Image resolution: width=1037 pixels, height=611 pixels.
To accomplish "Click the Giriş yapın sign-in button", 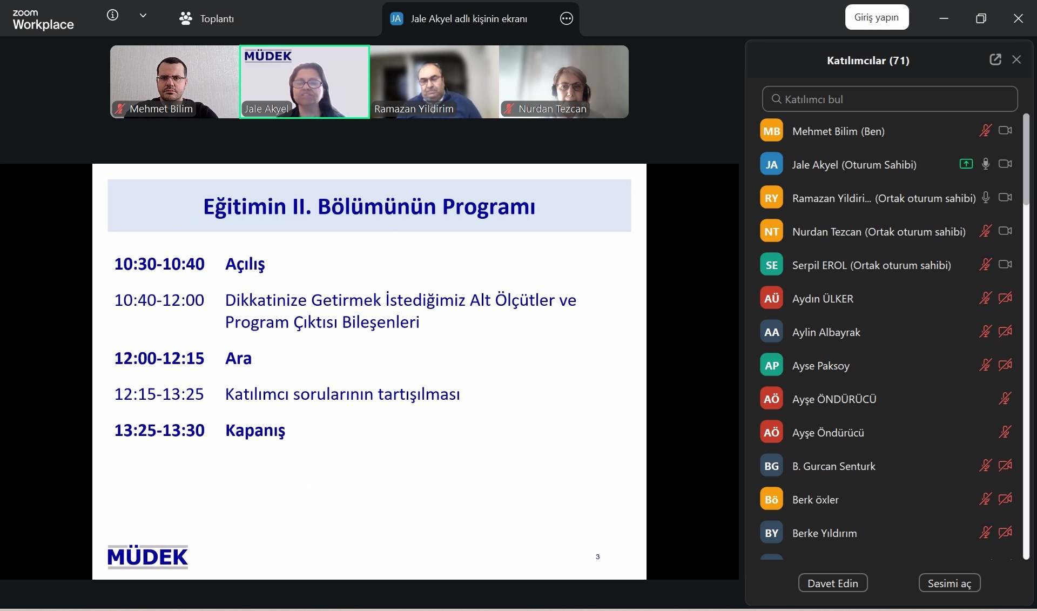I will (876, 17).
